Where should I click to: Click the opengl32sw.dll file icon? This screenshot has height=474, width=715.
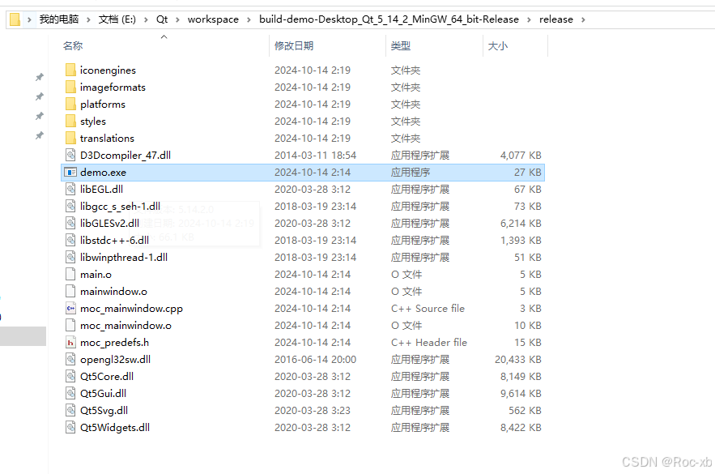70,360
